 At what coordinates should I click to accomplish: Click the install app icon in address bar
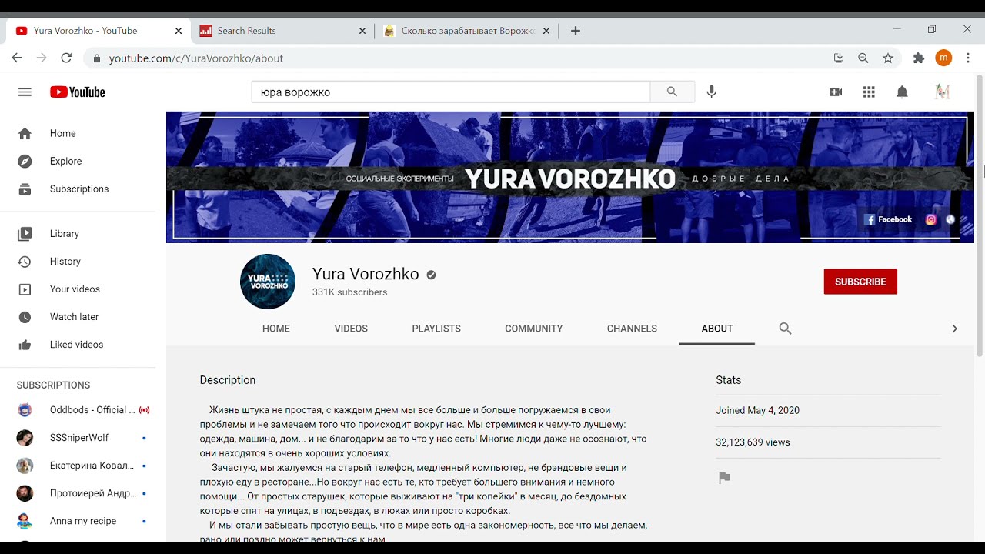click(x=839, y=58)
